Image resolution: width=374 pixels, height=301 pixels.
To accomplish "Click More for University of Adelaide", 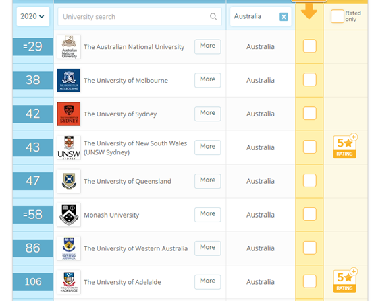I will tap(207, 282).
